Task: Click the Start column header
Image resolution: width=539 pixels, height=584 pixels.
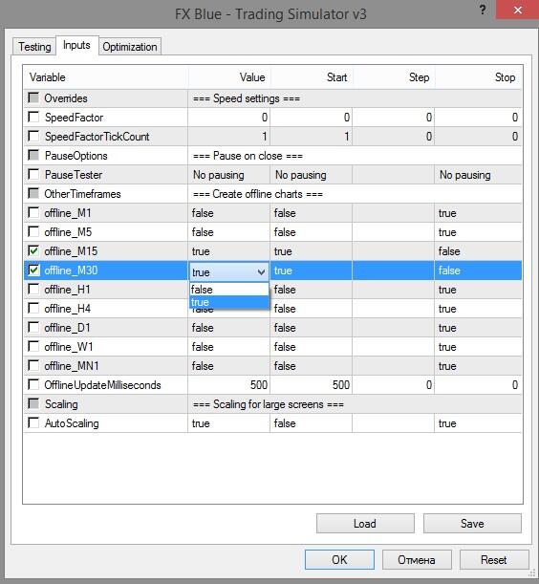Action: pyautogui.click(x=312, y=77)
